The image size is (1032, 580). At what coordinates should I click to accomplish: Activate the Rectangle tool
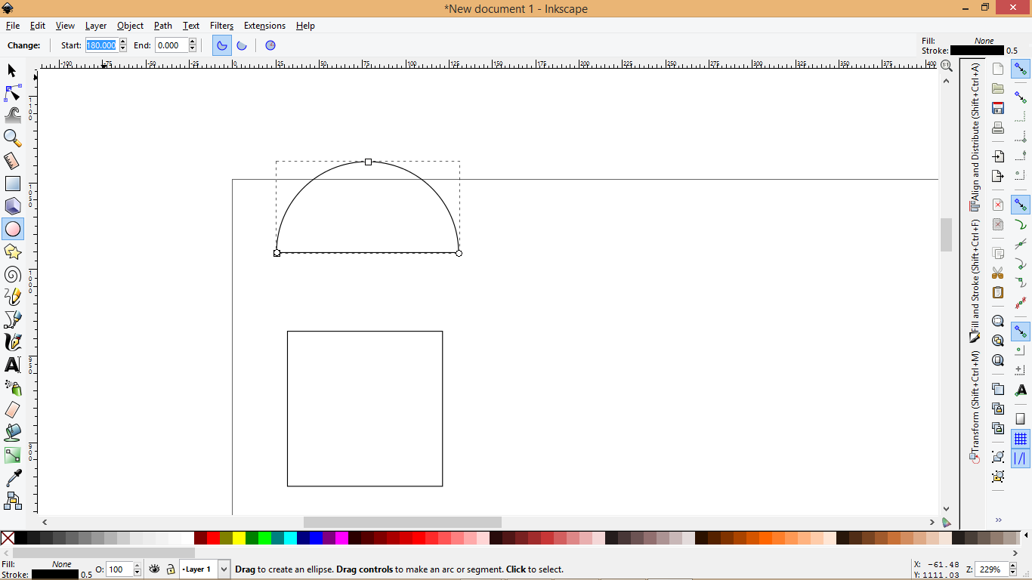point(13,183)
